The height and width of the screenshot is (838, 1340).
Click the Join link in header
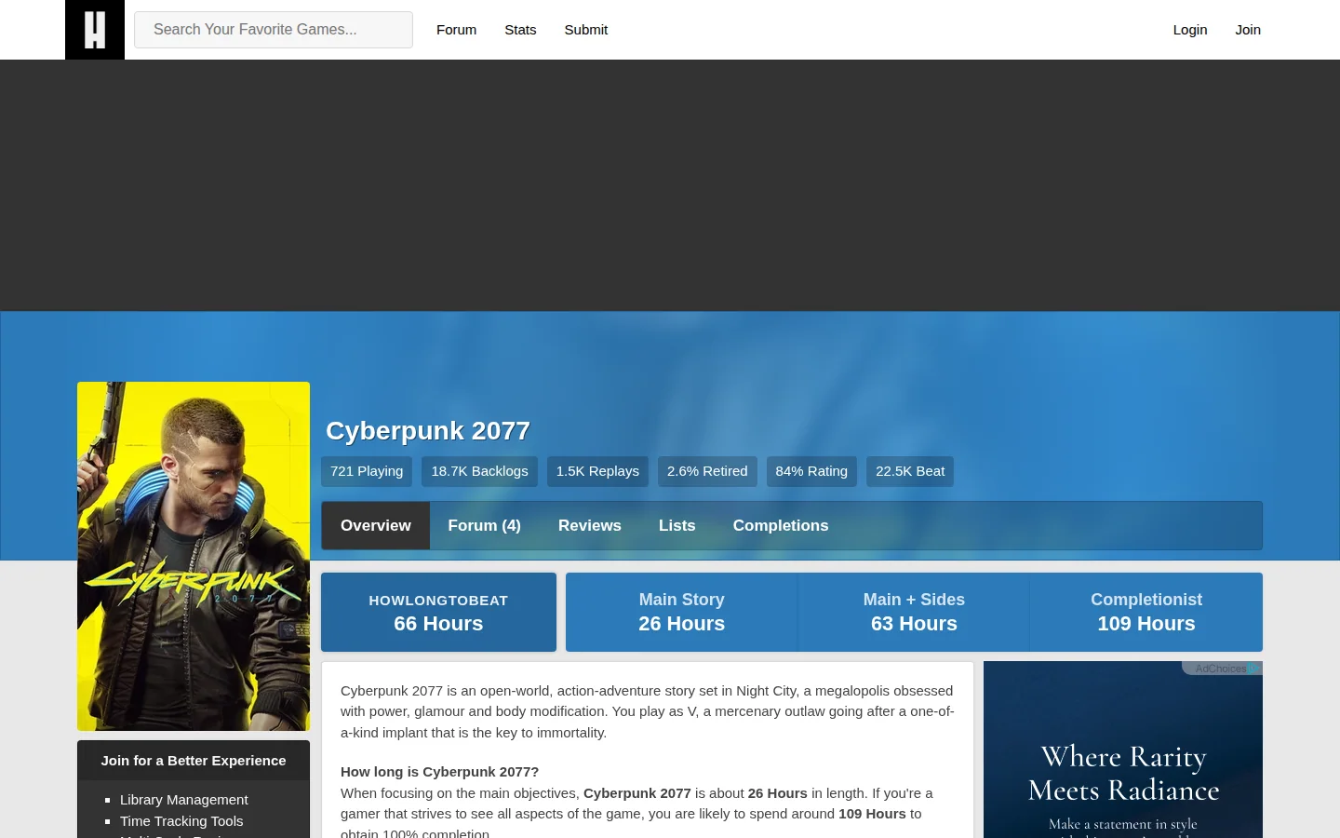point(1248,30)
